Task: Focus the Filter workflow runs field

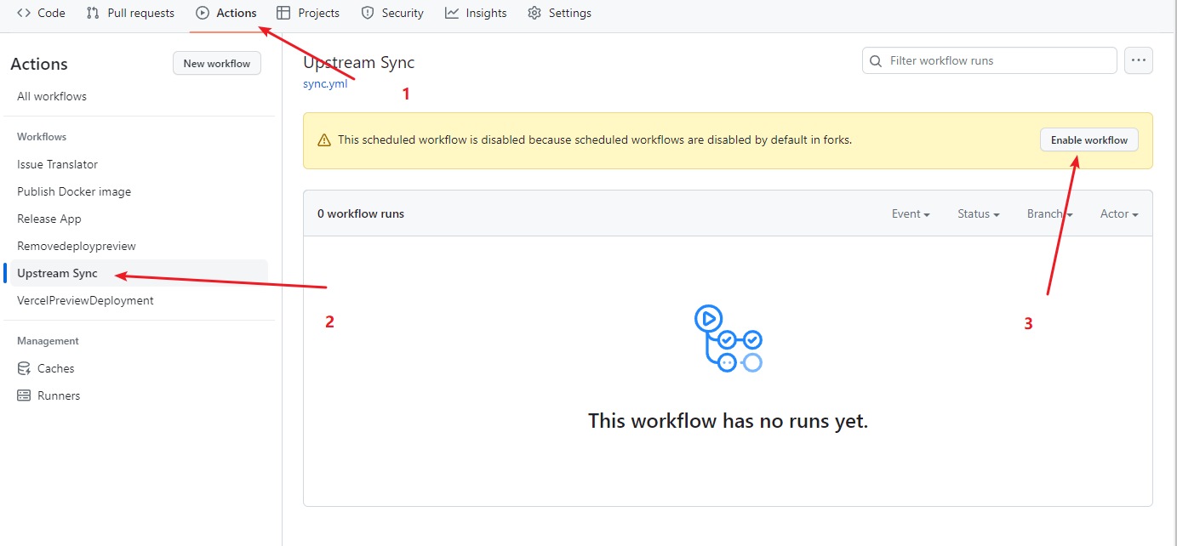Action: tap(990, 60)
